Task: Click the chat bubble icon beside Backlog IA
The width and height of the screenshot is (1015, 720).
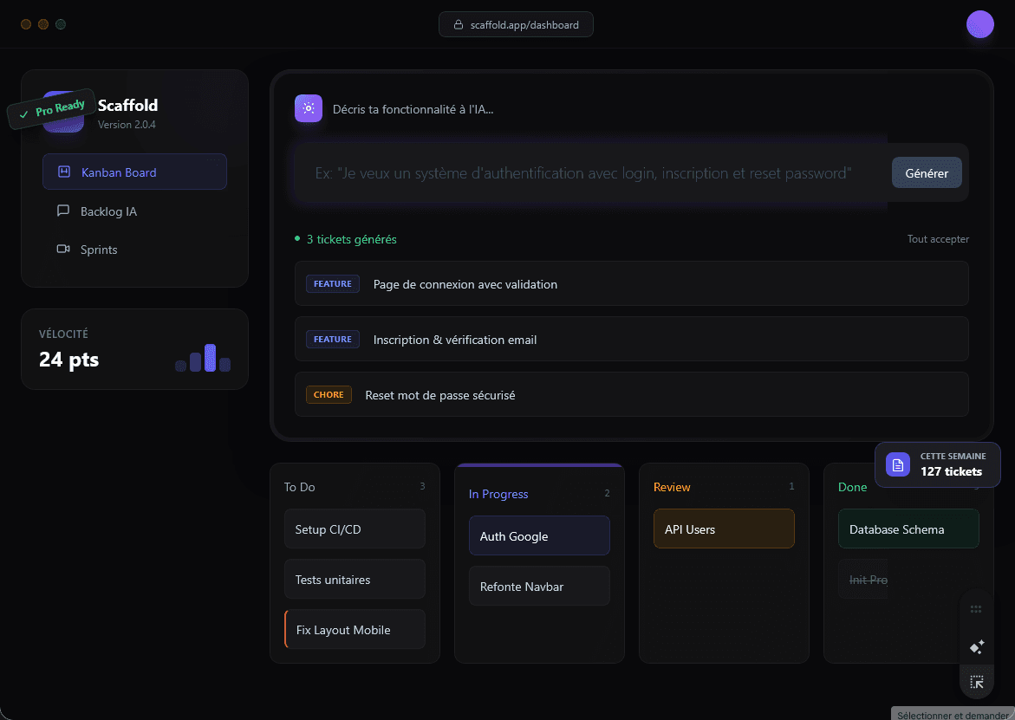Action: [x=62, y=211]
